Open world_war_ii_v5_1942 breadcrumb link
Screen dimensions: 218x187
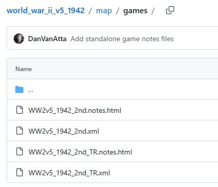pos(45,11)
